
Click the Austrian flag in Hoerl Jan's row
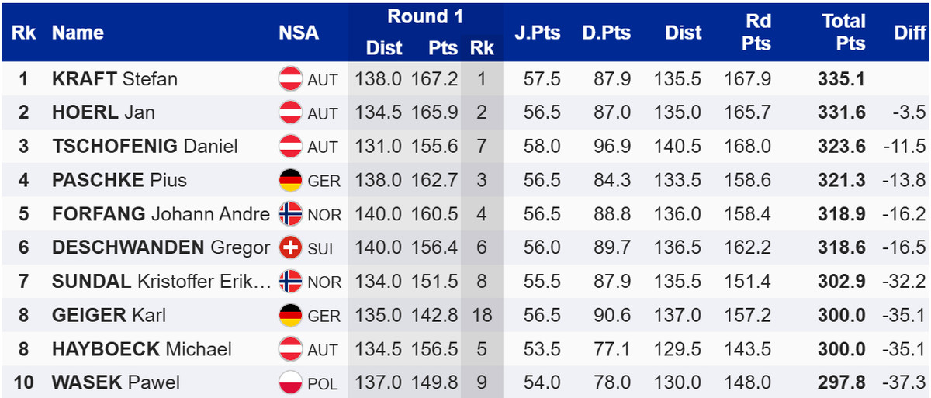290,112
